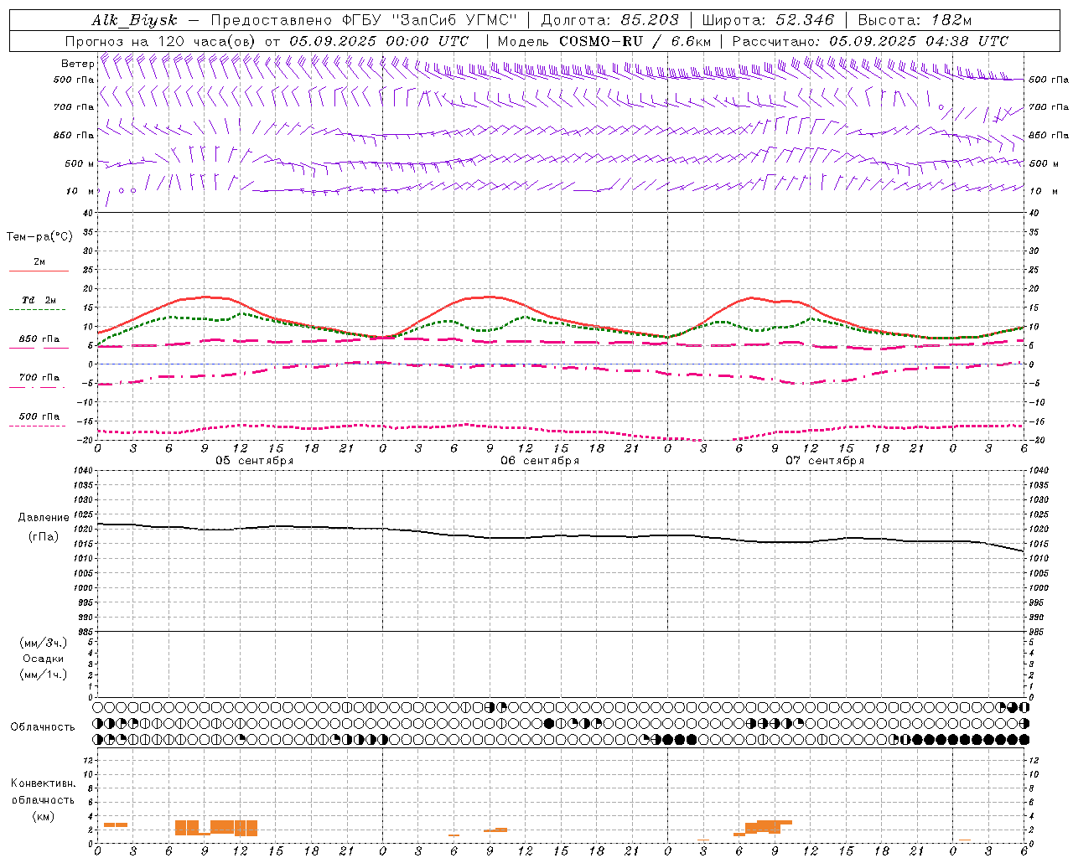The height and width of the screenshot is (858, 1073).
Task: Click the '07 сентября' date label
Action: (x=825, y=461)
